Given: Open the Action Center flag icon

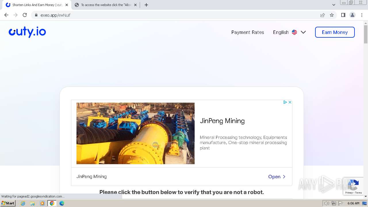Looking at the screenshot, I should [340, 203].
